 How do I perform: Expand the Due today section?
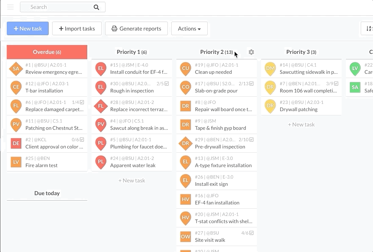47,193
